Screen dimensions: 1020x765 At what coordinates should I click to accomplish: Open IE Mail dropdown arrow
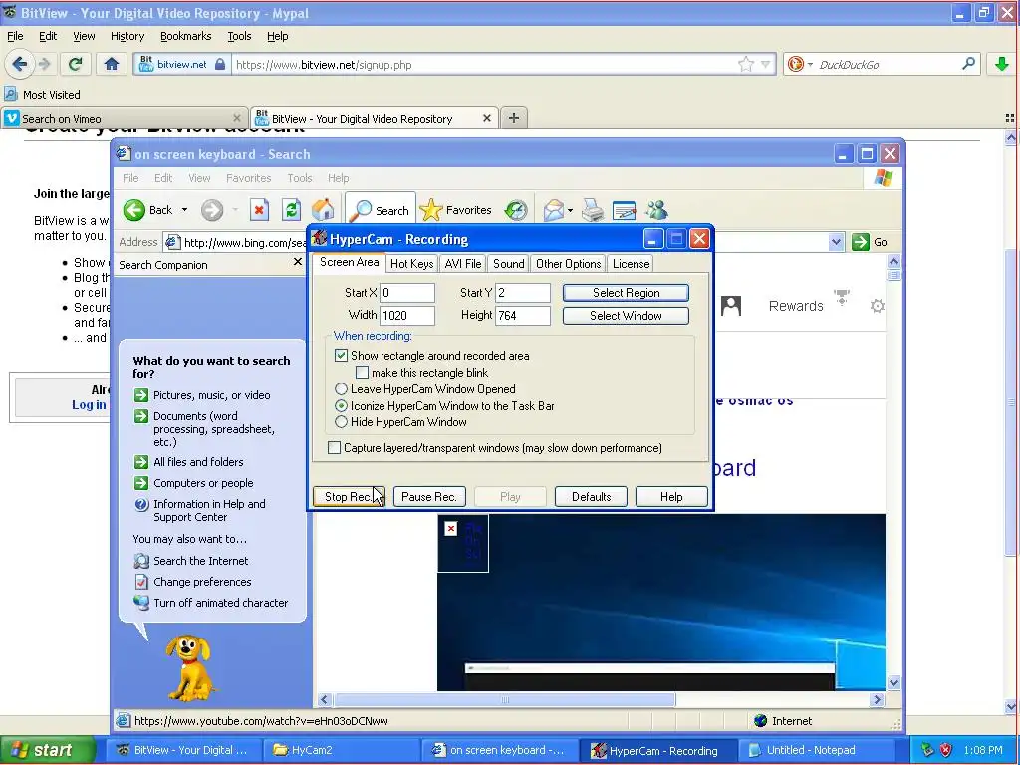(570, 210)
